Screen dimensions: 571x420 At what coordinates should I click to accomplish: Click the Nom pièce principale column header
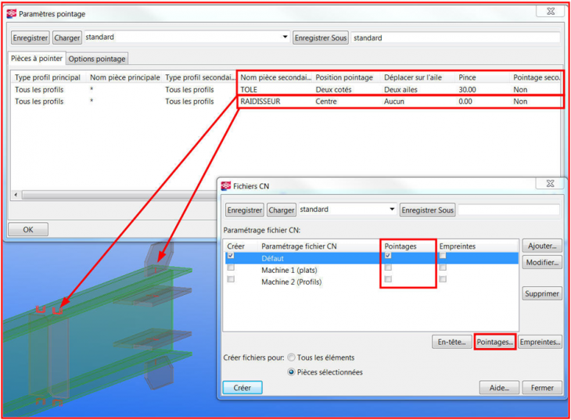125,77
